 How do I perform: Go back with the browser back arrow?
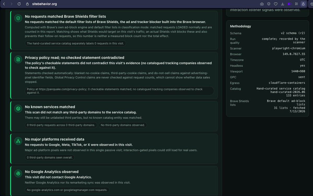[x=4, y=4]
